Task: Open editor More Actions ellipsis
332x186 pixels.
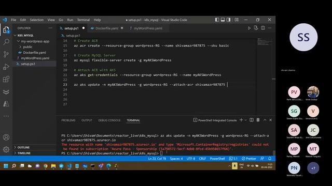Action: (270, 28)
